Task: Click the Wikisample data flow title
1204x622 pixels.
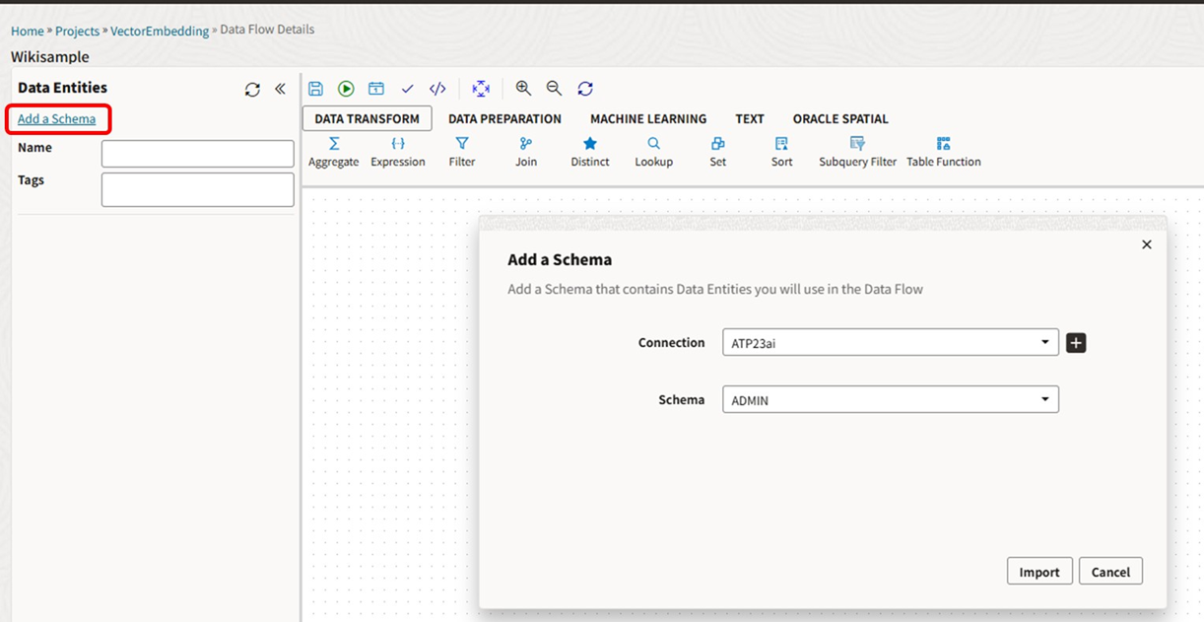Action: 50,57
